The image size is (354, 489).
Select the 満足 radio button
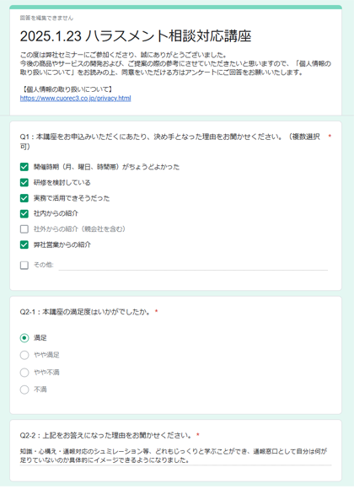pyautogui.click(x=24, y=338)
